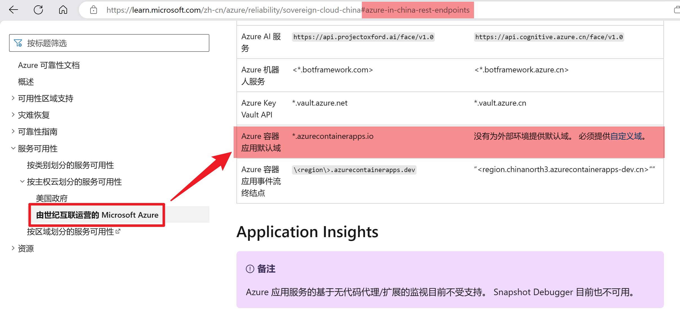
Task: Go to browser home page icon
Action: [x=63, y=10]
